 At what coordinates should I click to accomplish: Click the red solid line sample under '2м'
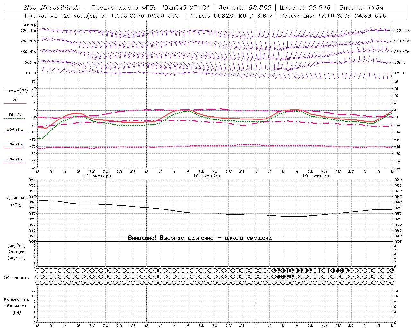[x=15, y=103]
